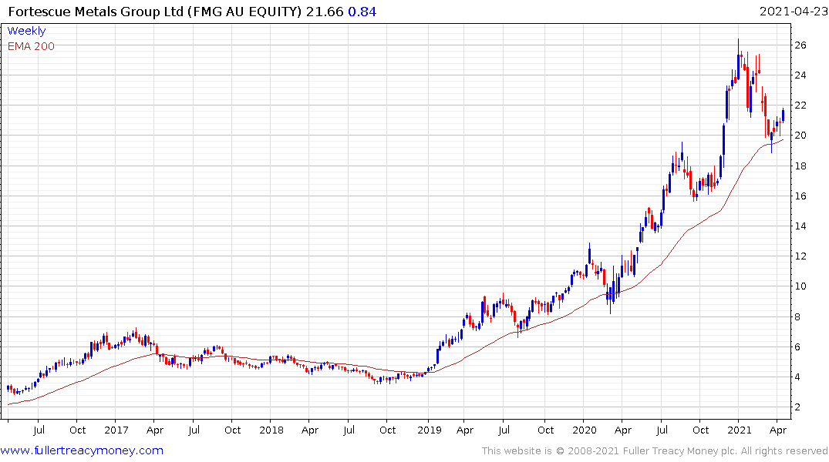Click the 4 price axis label
This screenshot has width=829, height=462.
tap(797, 377)
